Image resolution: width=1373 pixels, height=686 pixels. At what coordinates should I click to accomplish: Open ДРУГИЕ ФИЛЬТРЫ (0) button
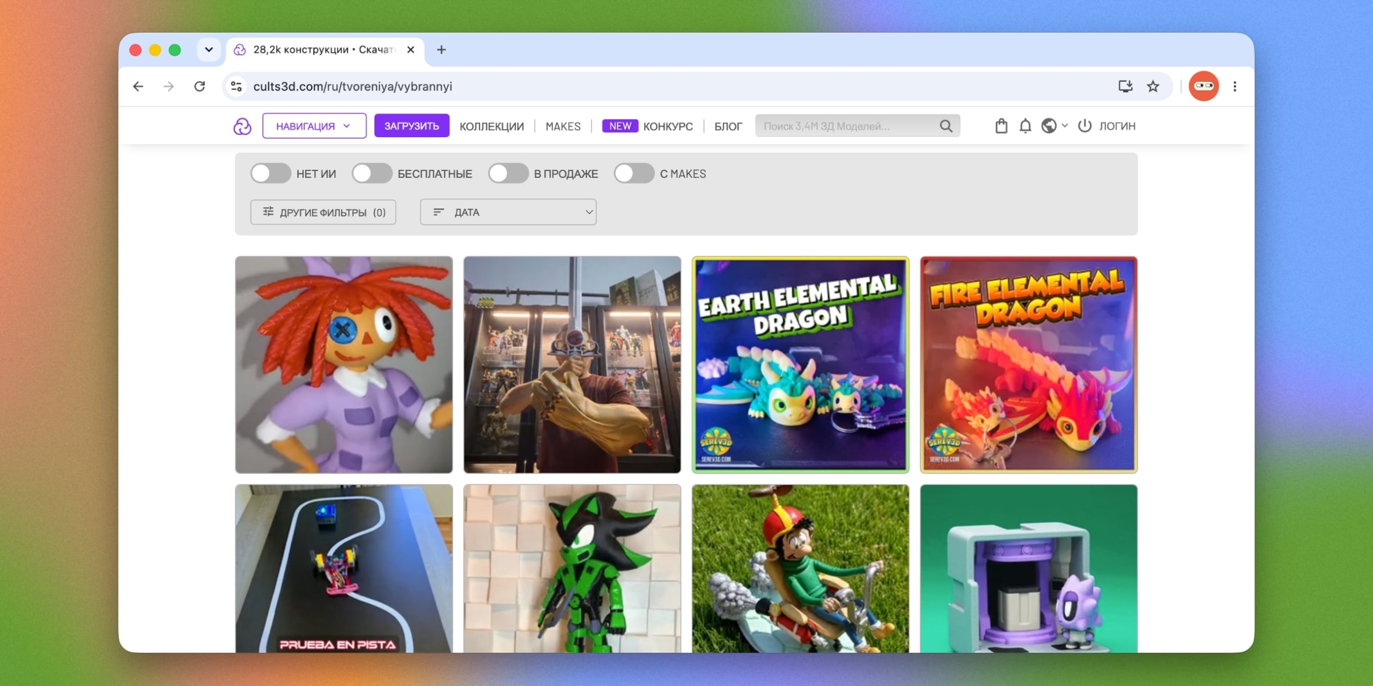pos(323,212)
